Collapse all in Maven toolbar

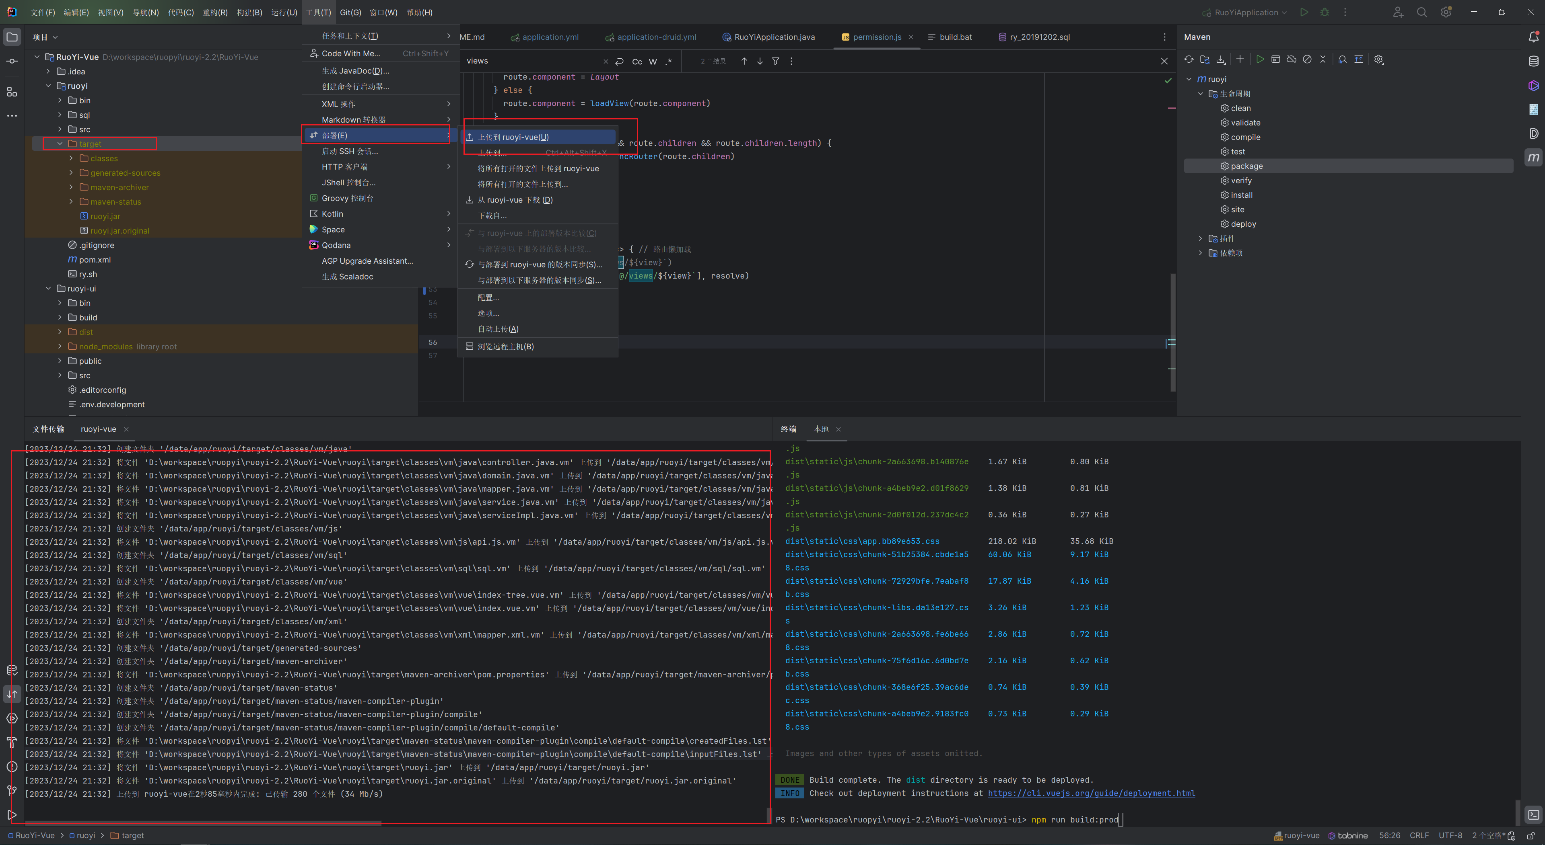pyautogui.click(x=1323, y=59)
